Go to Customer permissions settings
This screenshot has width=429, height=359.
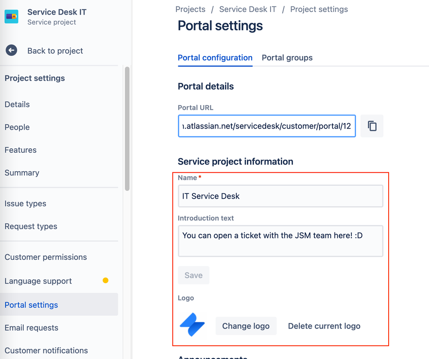(46, 257)
